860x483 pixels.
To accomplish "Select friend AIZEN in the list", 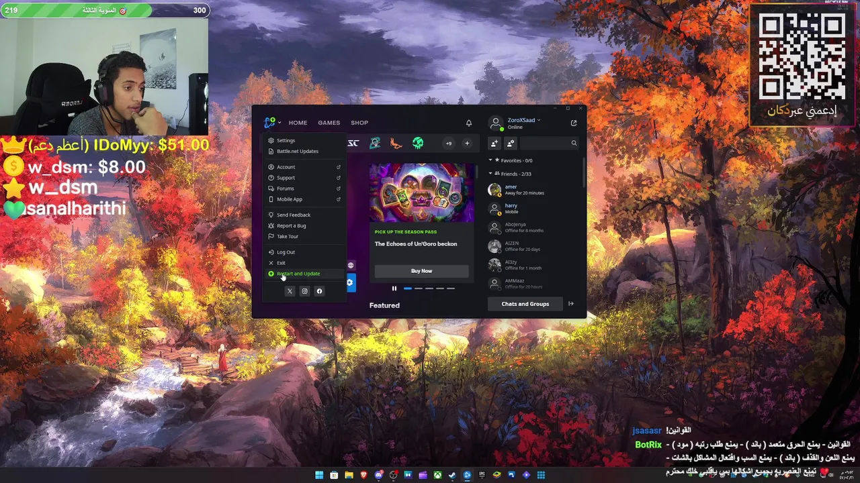I will point(534,246).
